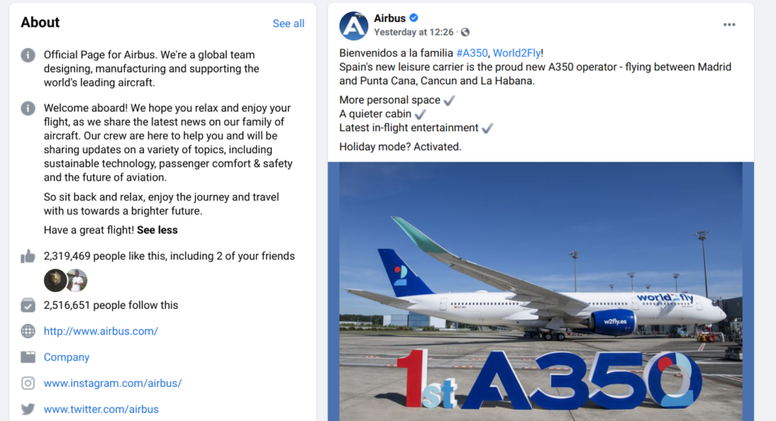Open See all in About section

289,24
